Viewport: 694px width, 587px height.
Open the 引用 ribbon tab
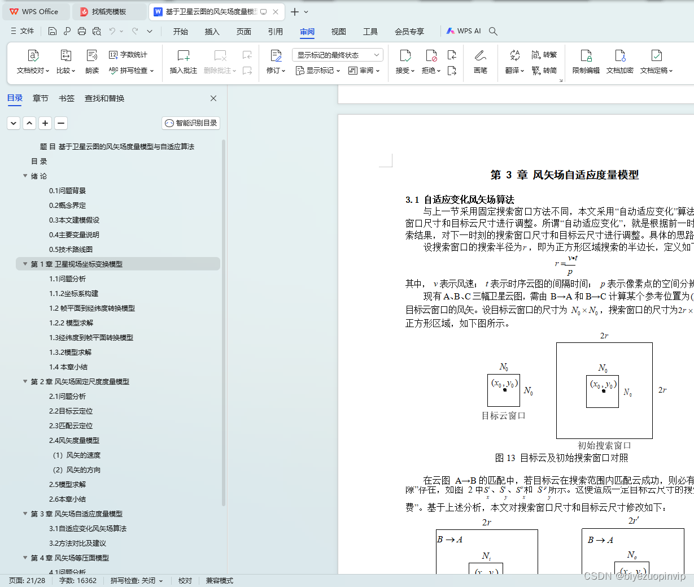pyautogui.click(x=276, y=31)
